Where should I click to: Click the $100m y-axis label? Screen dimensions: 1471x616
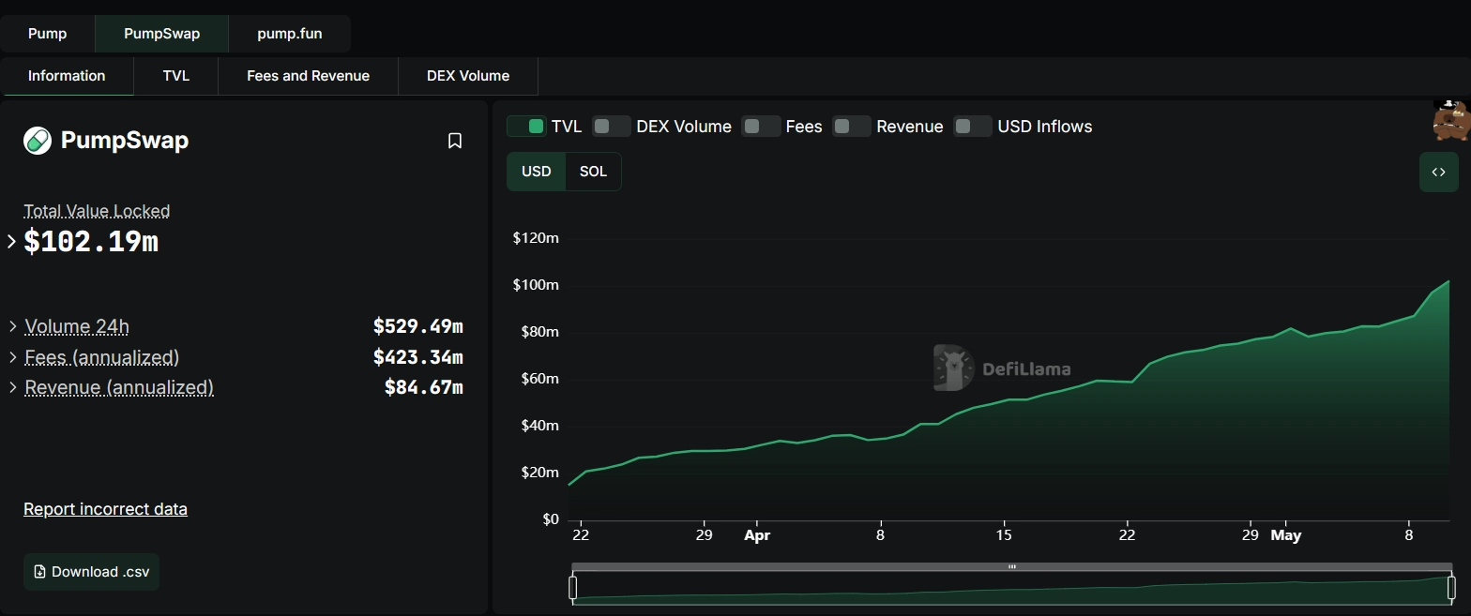(x=536, y=285)
